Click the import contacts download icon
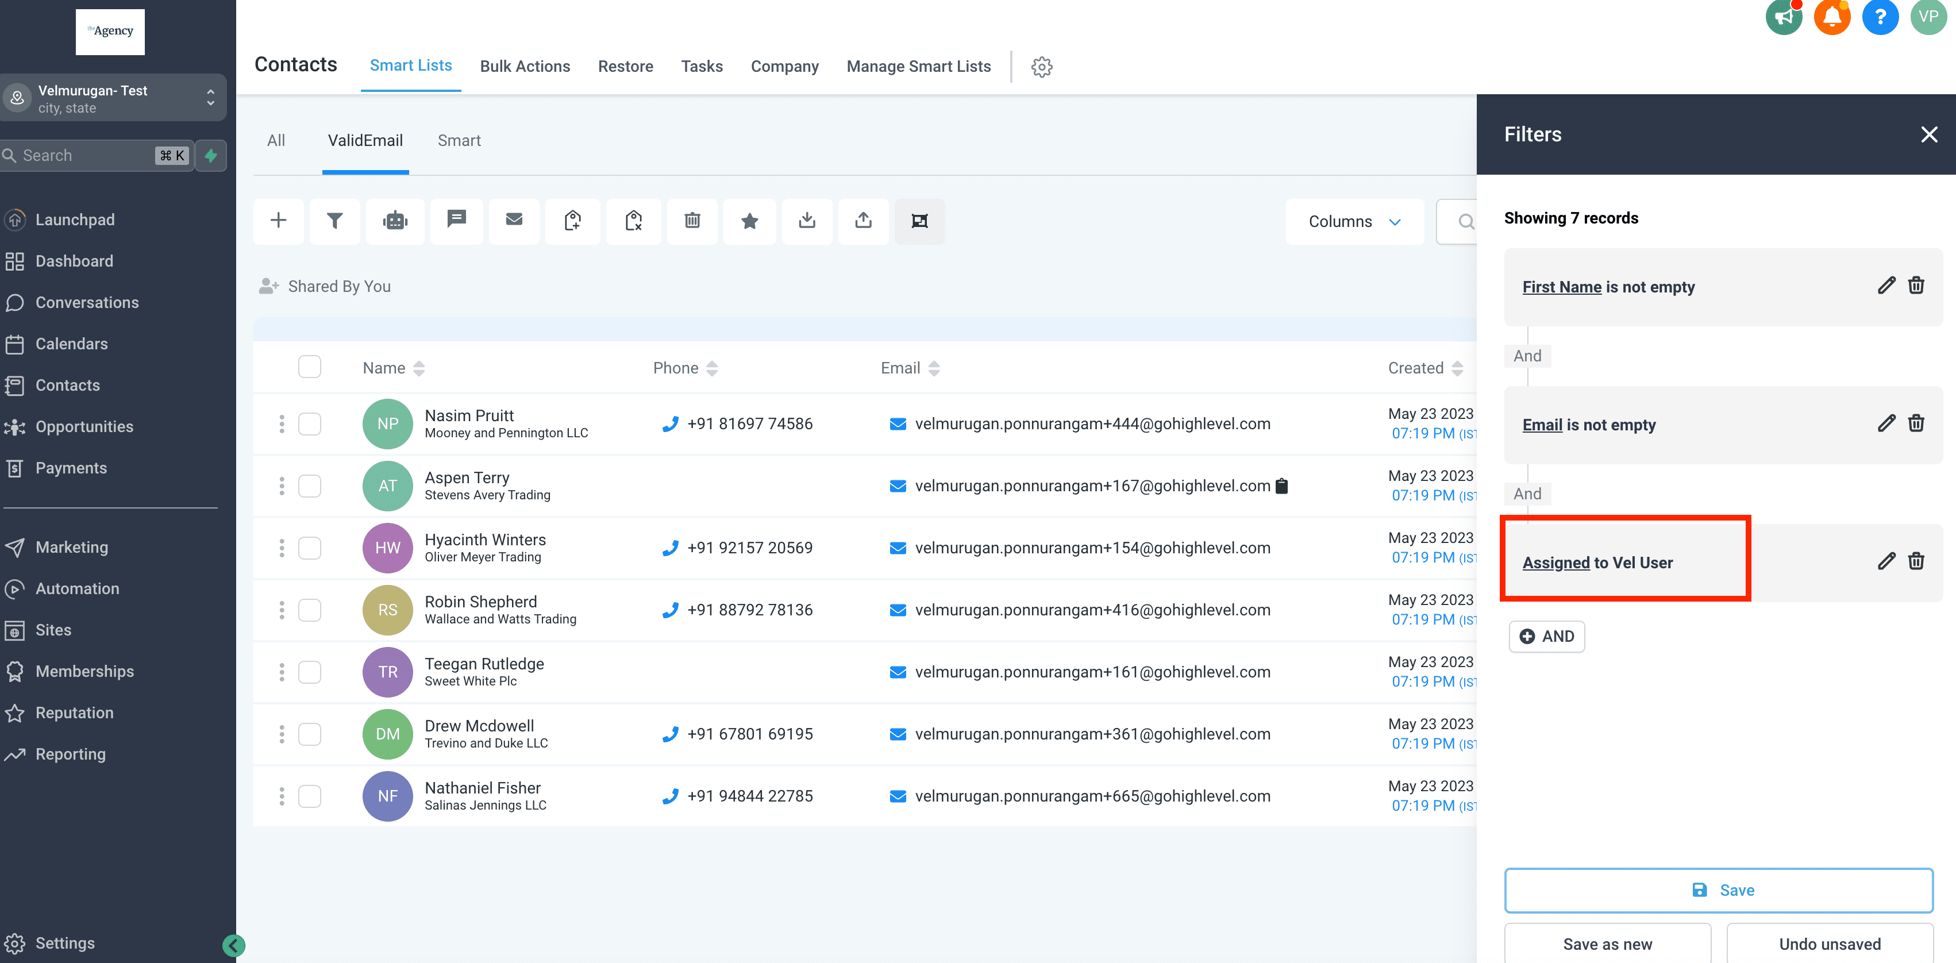Image resolution: width=1956 pixels, height=963 pixels. pos(807,221)
